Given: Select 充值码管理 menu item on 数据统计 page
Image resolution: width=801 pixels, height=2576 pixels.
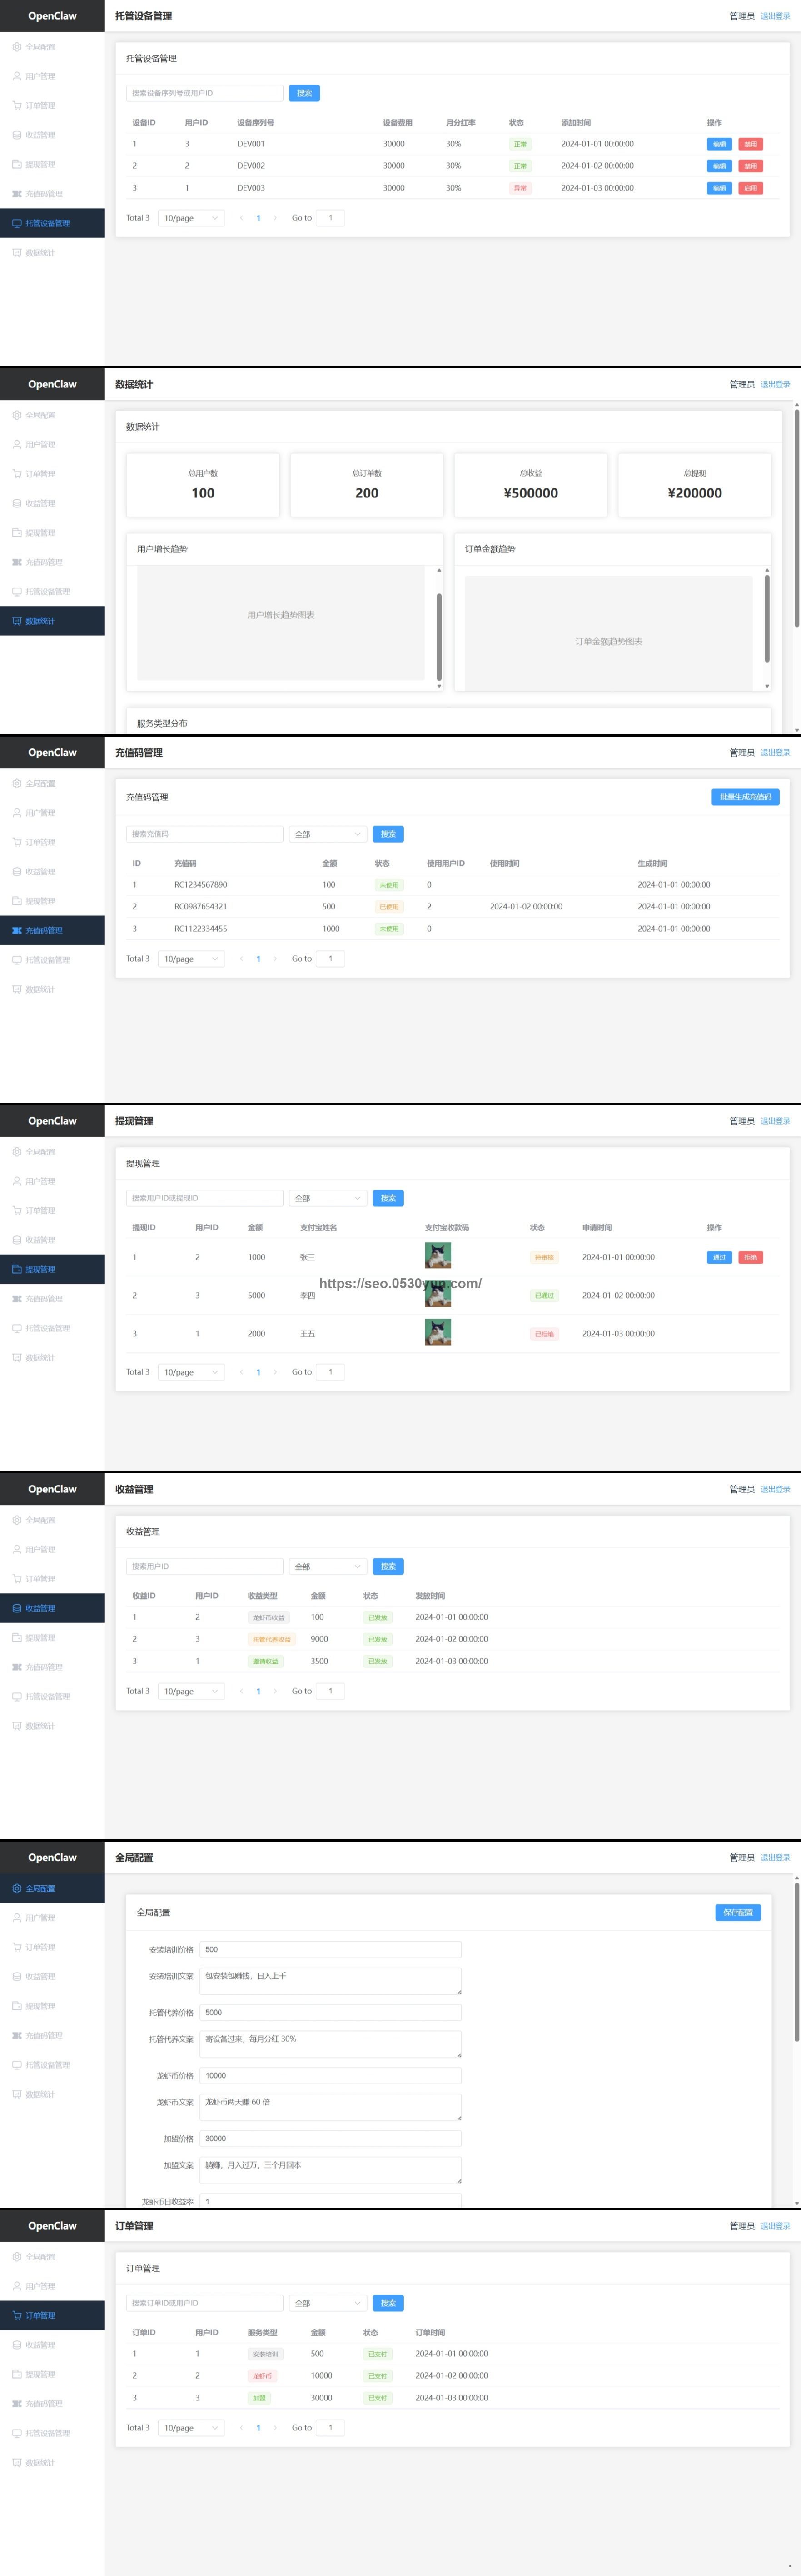Looking at the screenshot, I should [x=52, y=562].
